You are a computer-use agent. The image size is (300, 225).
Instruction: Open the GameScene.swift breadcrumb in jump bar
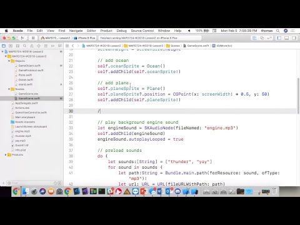click(x=196, y=46)
